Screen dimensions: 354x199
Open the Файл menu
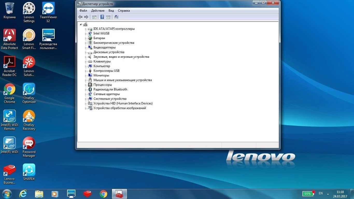(x=83, y=11)
